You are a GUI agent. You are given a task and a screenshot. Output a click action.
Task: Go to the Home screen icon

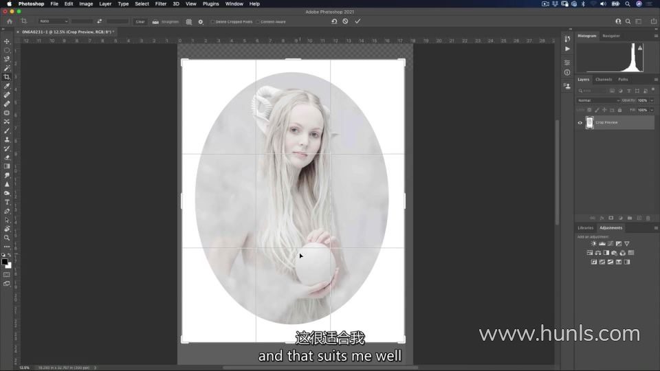click(x=10, y=21)
